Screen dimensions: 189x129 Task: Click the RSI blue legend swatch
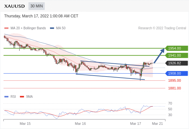6,97
